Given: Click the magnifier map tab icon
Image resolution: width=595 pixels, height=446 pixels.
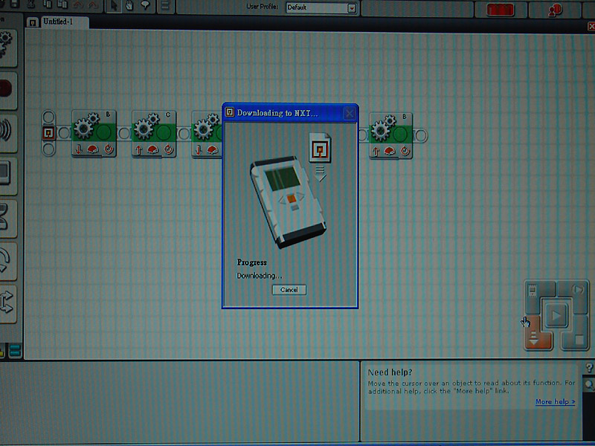Looking at the screenshot, I should [589, 386].
